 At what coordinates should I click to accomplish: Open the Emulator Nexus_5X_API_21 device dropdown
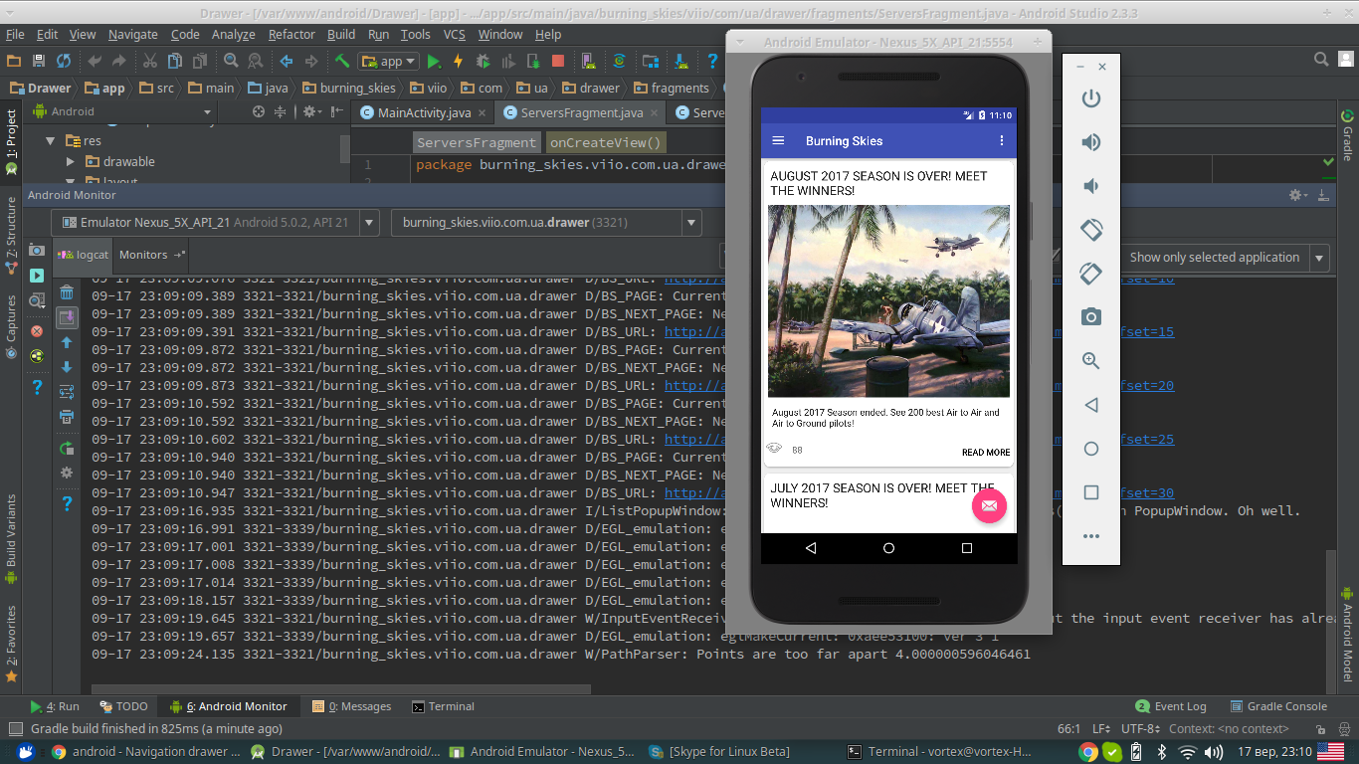tap(215, 223)
